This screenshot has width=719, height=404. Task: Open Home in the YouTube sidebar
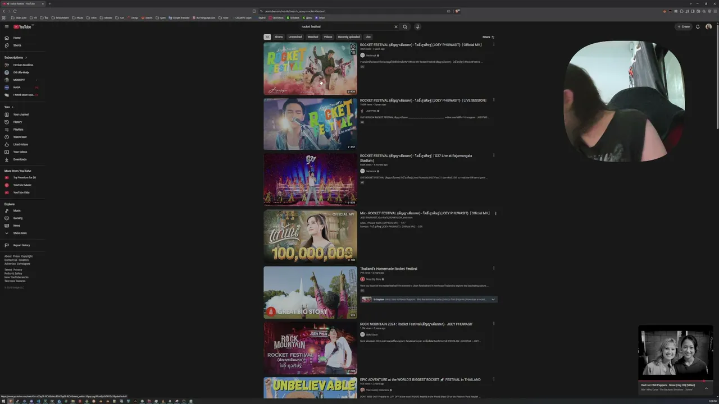tap(22, 38)
